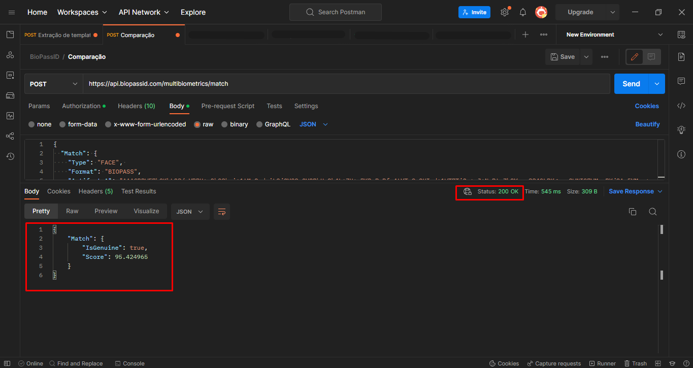The width and height of the screenshot is (693, 368).
Task: Select the raw body type
Action: [x=197, y=124]
